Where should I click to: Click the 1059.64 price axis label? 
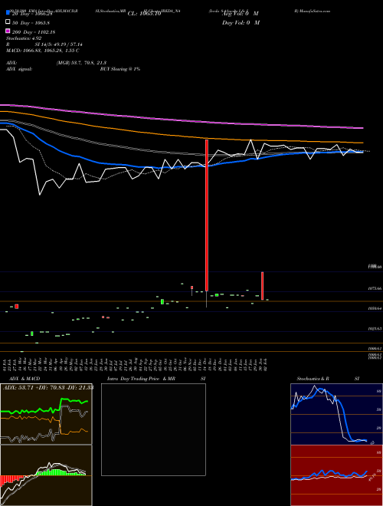click(x=375, y=308)
